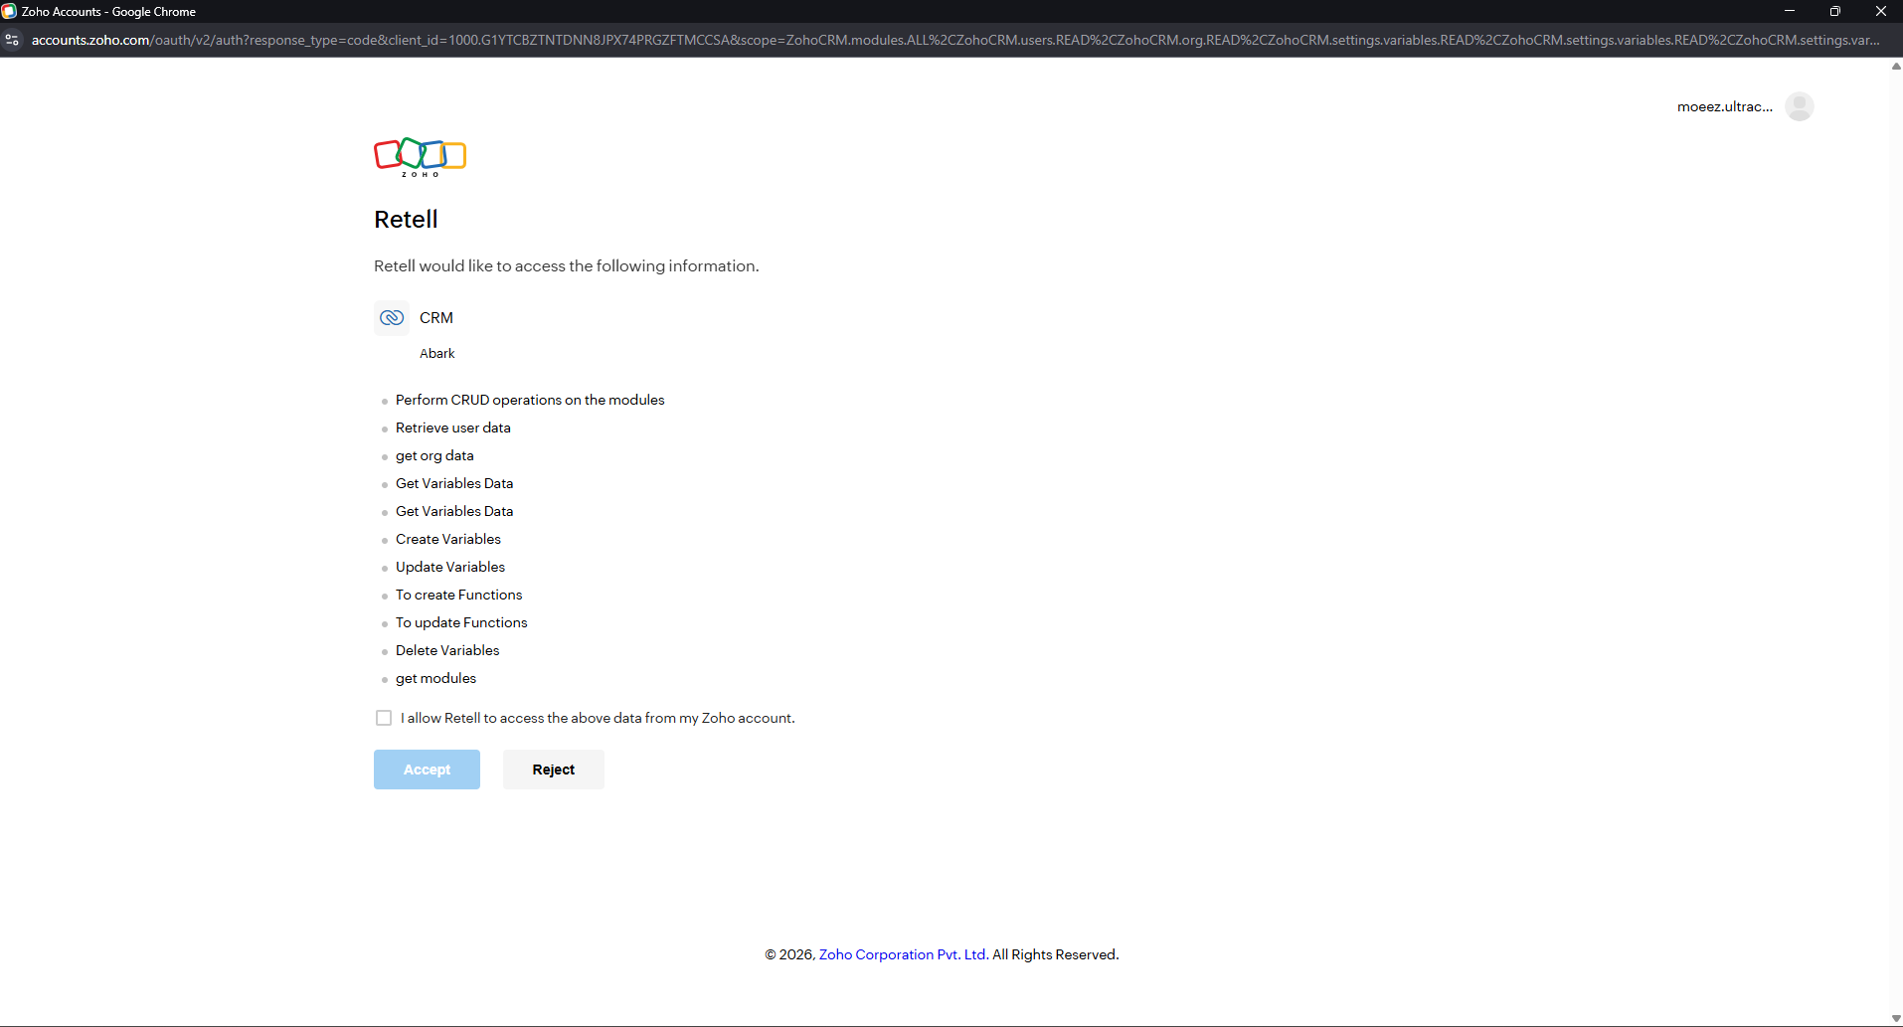The width and height of the screenshot is (1903, 1027).
Task: Click the CRM label
Action: pyautogui.click(x=436, y=318)
